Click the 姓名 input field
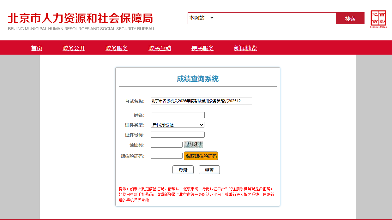 [178, 115]
